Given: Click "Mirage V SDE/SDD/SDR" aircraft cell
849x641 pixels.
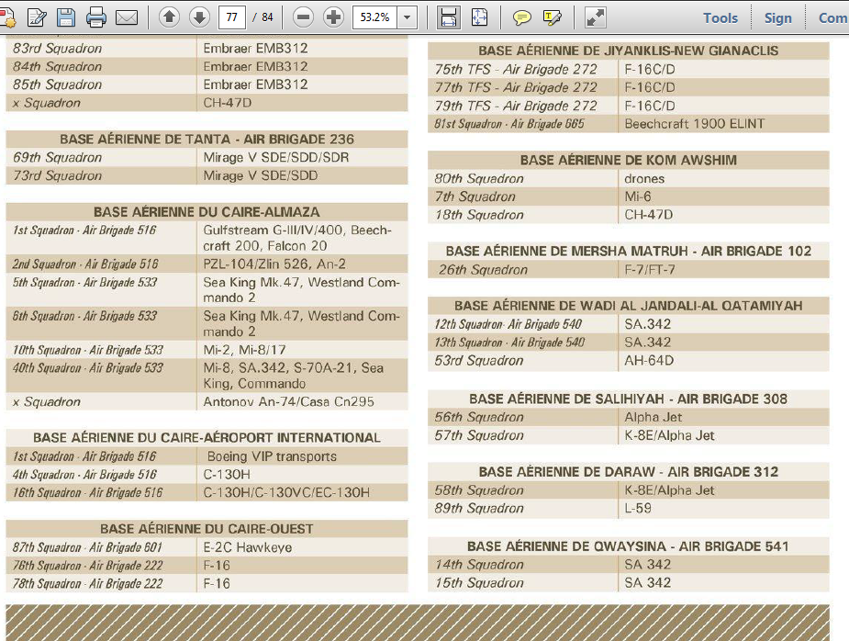Looking at the screenshot, I should tap(276, 158).
